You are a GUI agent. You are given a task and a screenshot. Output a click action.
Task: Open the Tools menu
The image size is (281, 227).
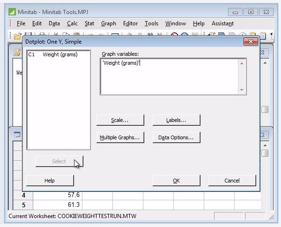point(151,23)
